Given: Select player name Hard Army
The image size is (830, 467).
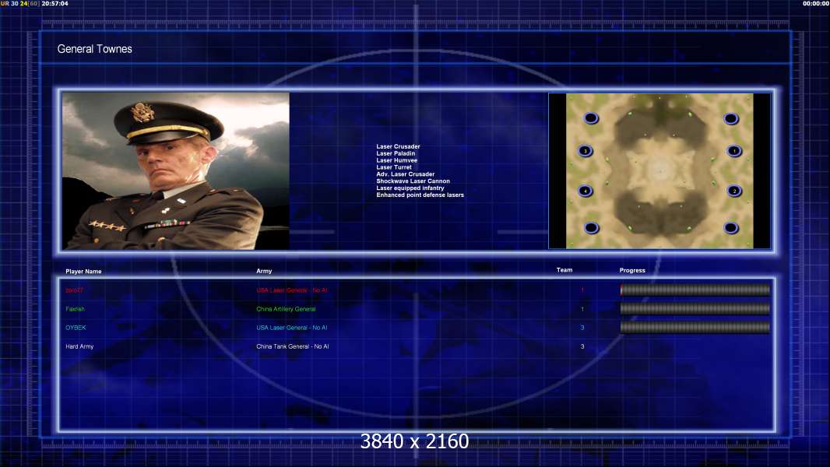Looking at the screenshot, I should [79, 346].
